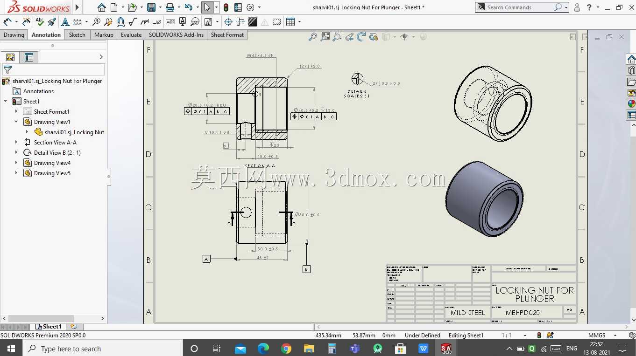This screenshot has height=356, width=636.
Task: Insert a Note annotation
Action: tap(65, 21)
